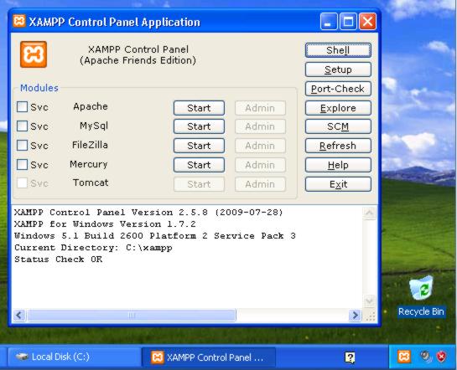The width and height of the screenshot is (457, 370).
Task: Click the Tomcat module label
Action: tap(91, 182)
